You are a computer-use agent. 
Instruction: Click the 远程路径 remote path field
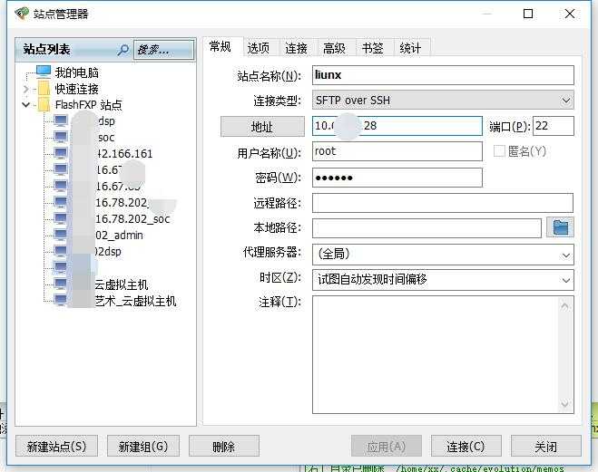443,203
